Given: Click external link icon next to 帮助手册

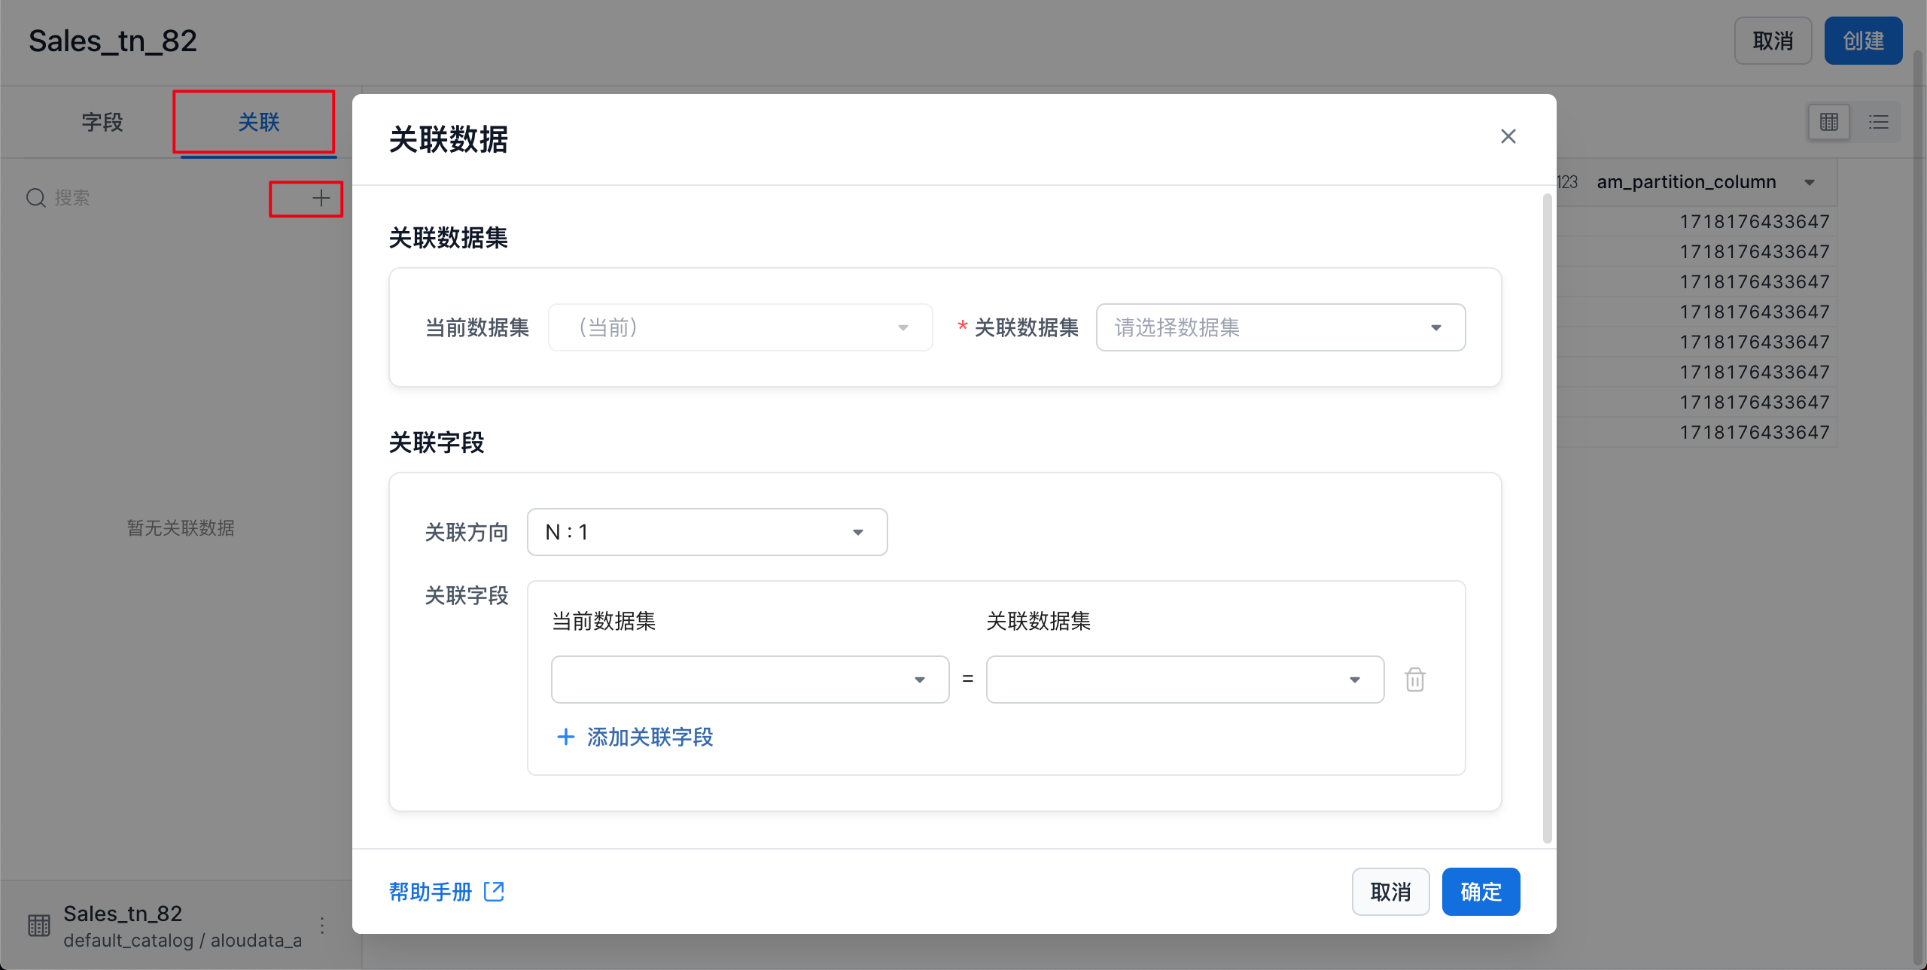Looking at the screenshot, I should pos(494,892).
